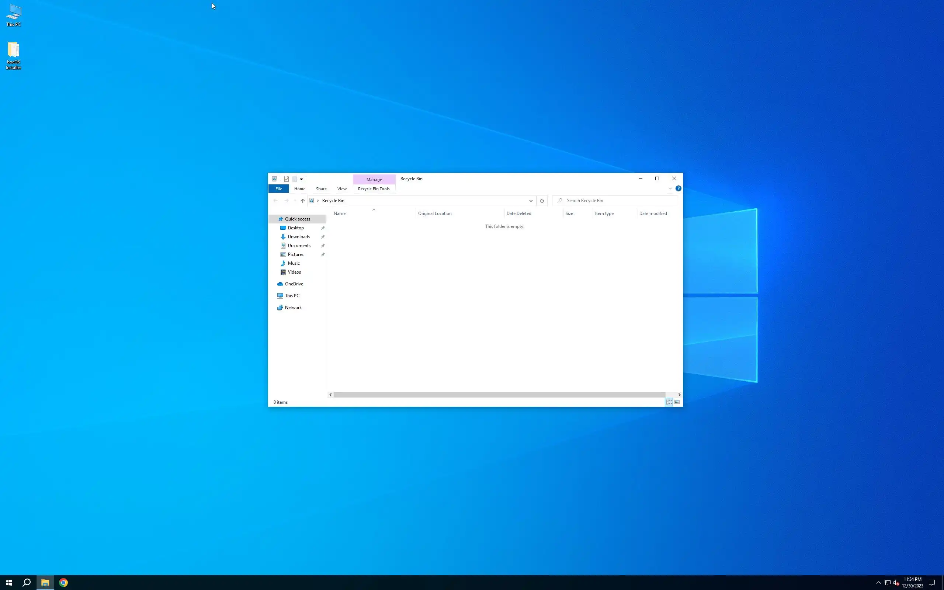Switch to details view layout button
Screen dimensions: 944x590
tap(669, 402)
